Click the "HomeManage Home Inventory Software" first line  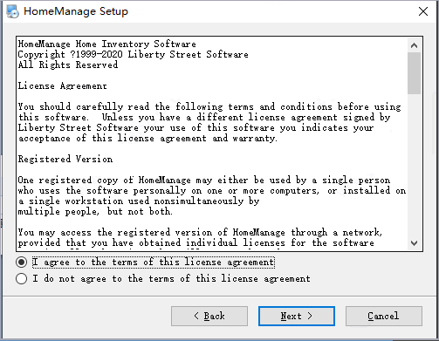(x=107, y=44)
